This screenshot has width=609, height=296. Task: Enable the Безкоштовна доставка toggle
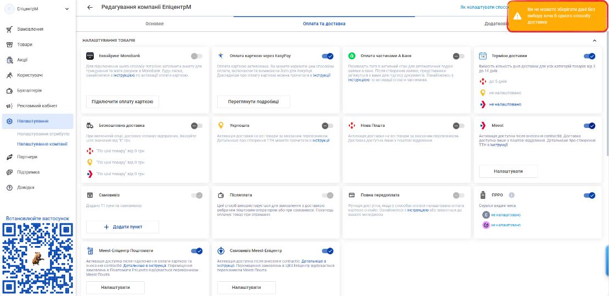pos(196,126)
